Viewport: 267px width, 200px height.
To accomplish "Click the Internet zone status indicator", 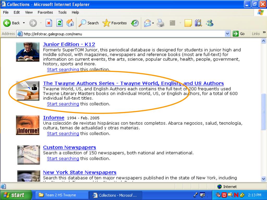I will tap(227, 186).
